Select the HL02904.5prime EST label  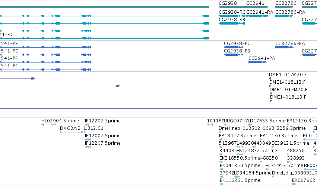[60, 121]
